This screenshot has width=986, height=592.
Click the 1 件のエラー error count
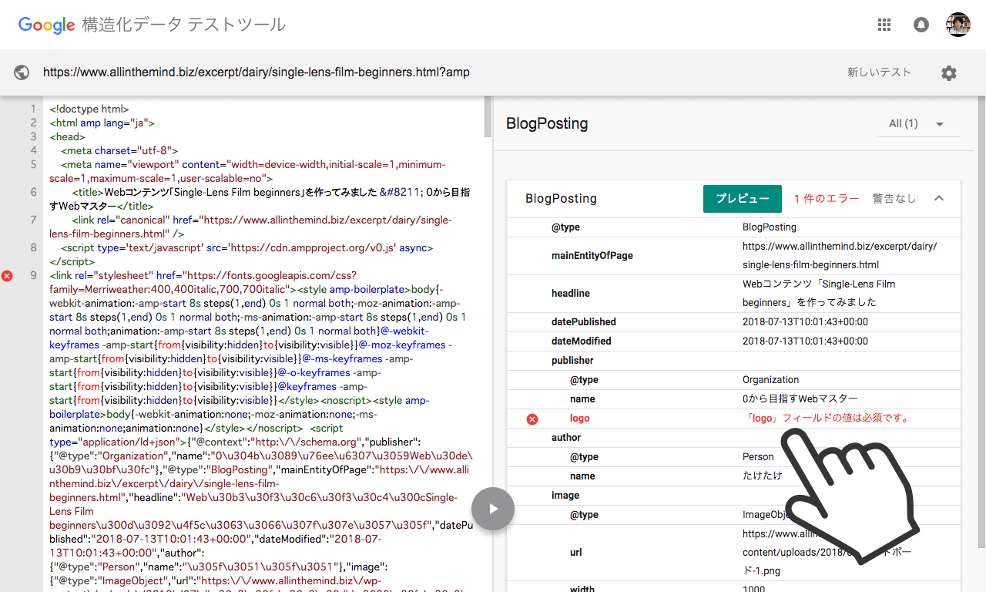(x=826, y=199)
